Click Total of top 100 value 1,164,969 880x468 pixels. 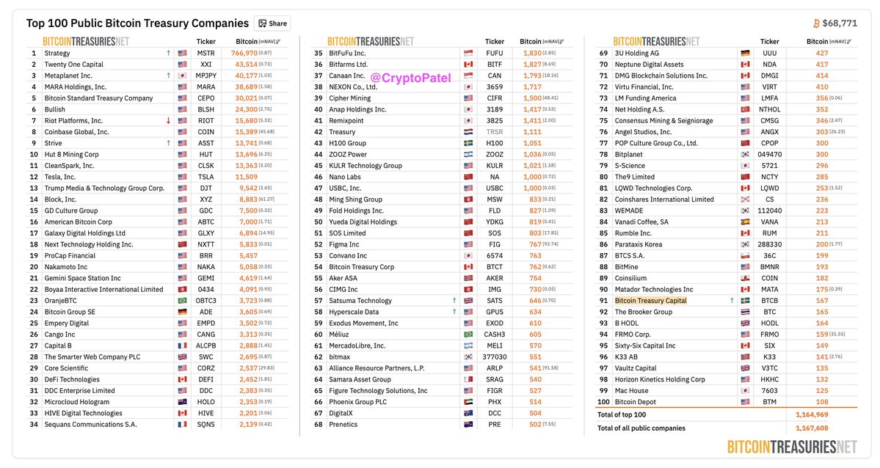tap(812, 414)
